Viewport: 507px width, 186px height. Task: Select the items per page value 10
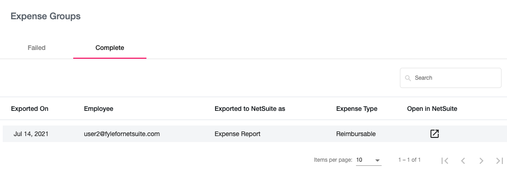[x=359, y=160]
